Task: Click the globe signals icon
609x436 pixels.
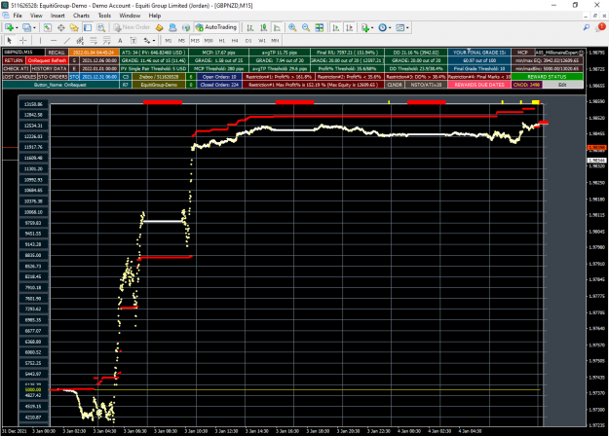Action: point(186,27)
